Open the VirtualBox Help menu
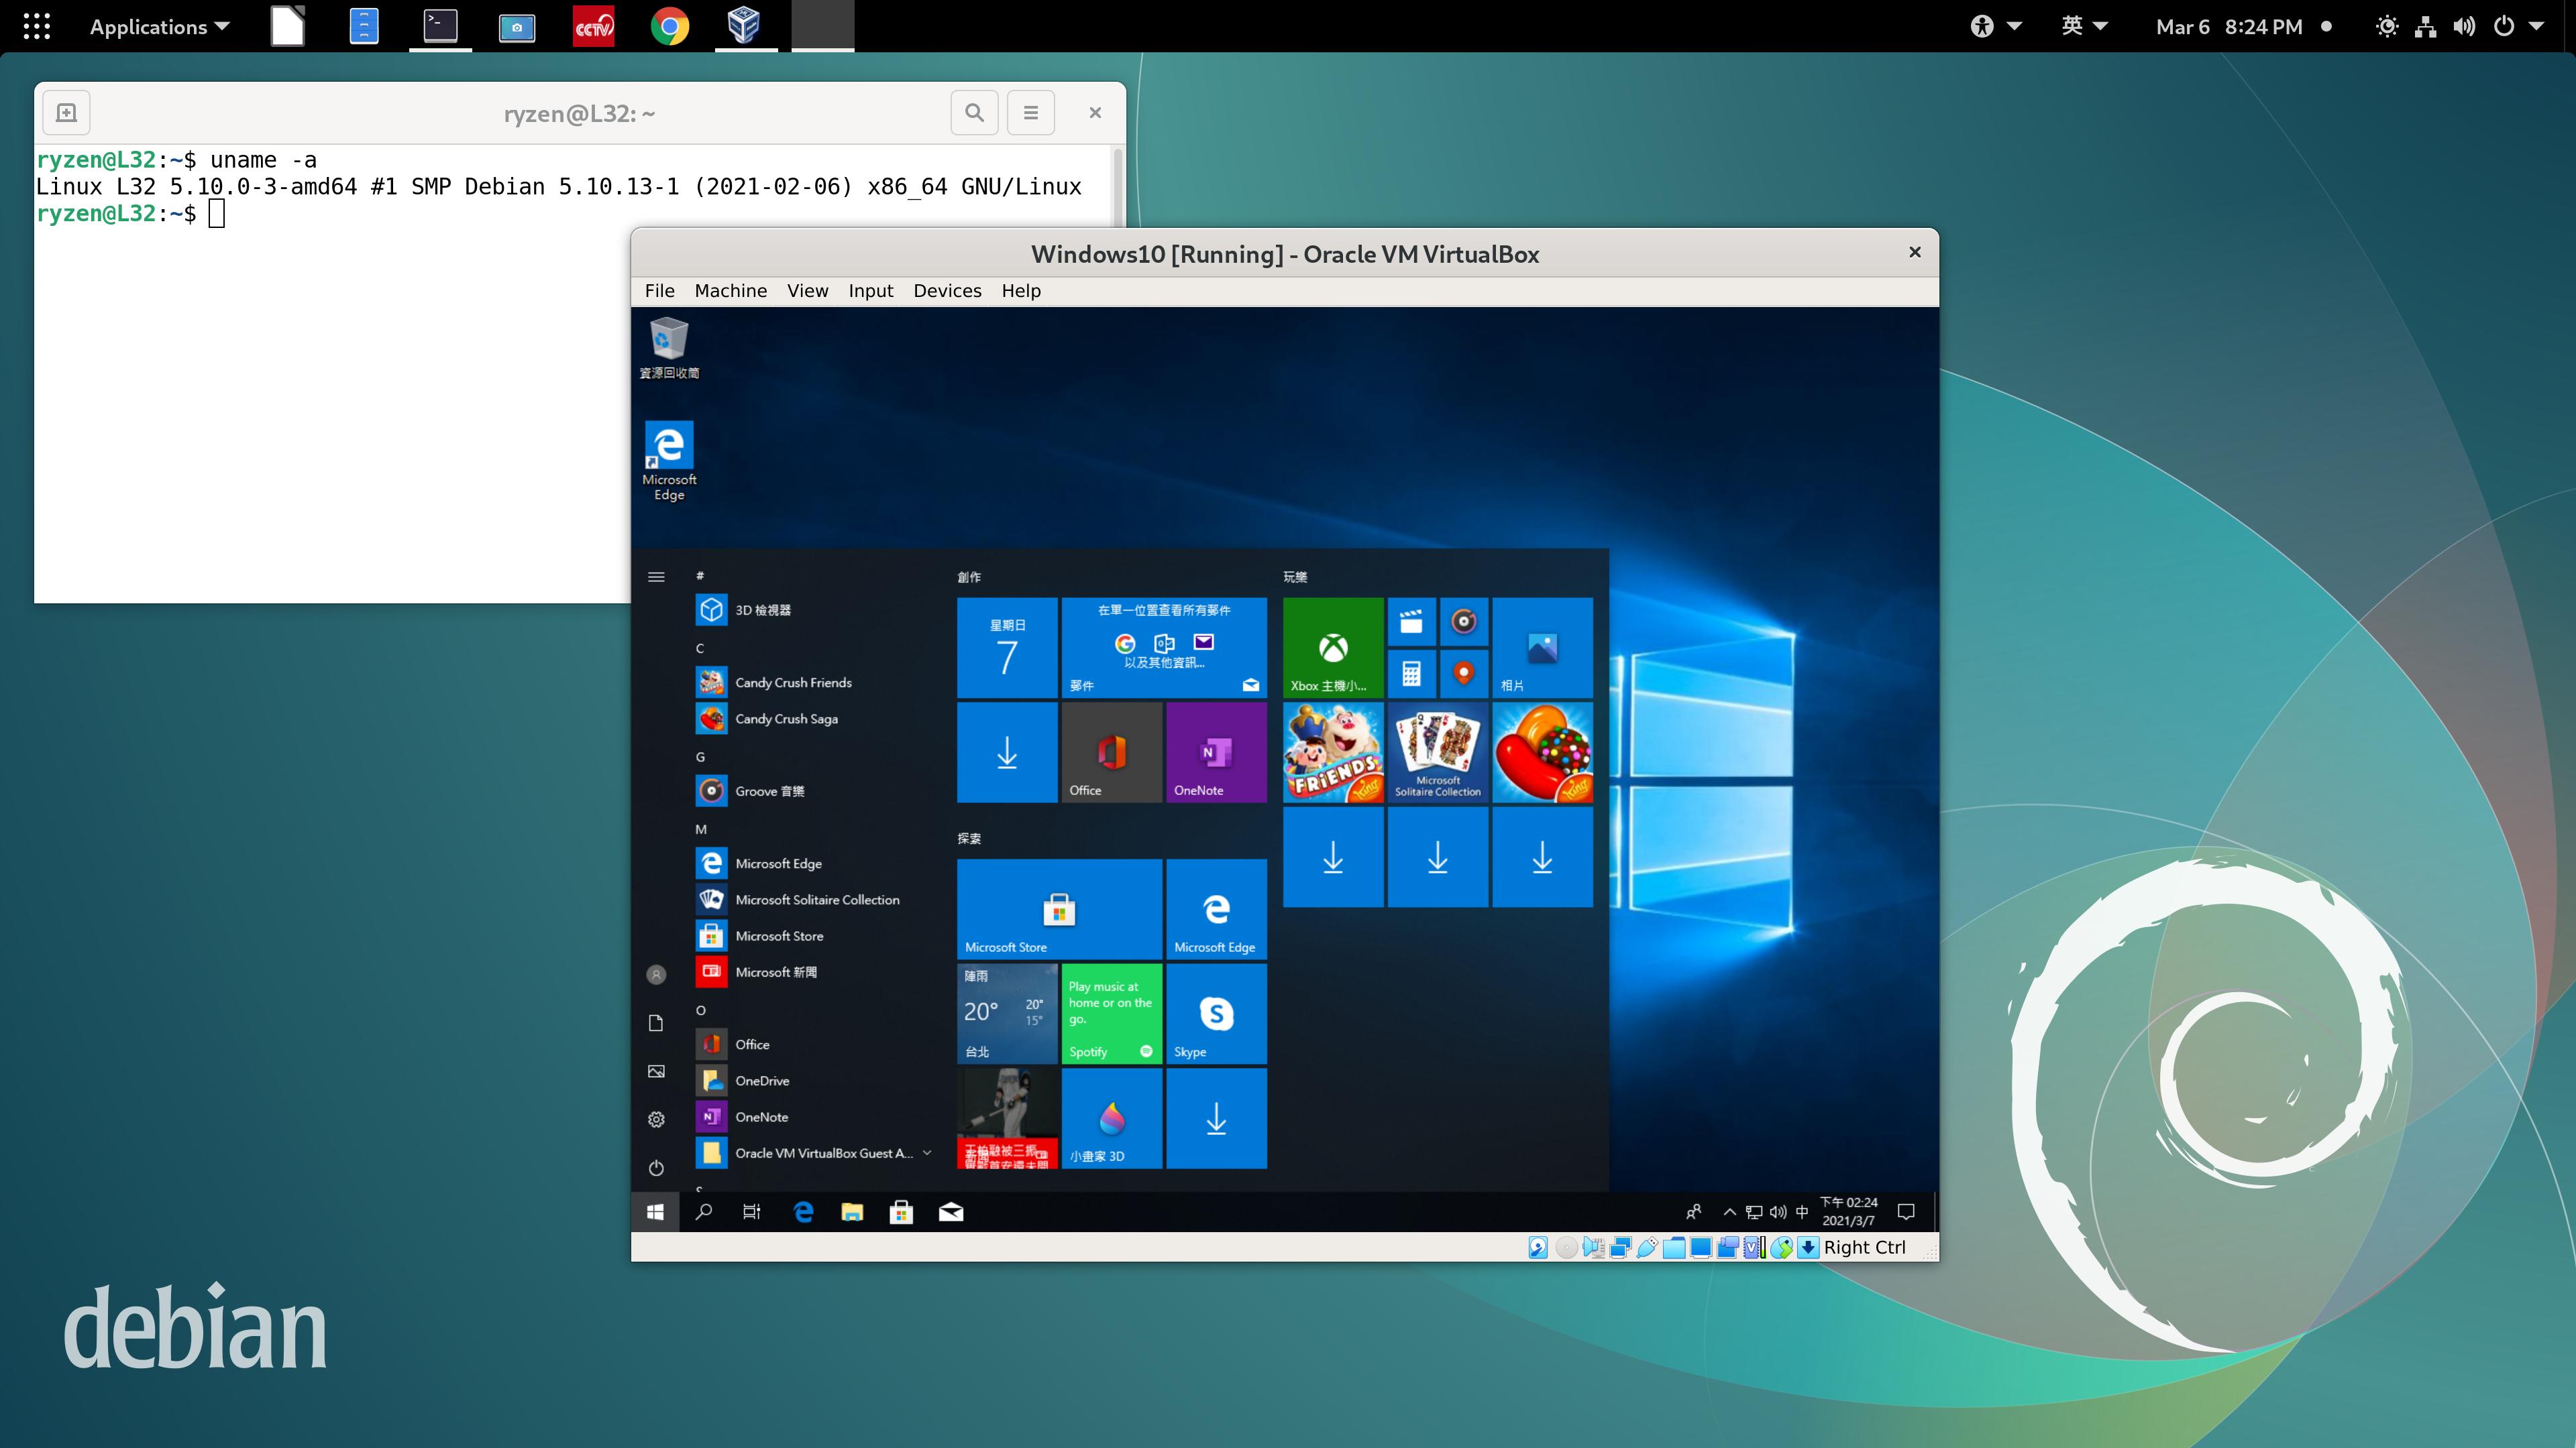The height and width of the screenshot is (1448, 2576). [1021, 291]
